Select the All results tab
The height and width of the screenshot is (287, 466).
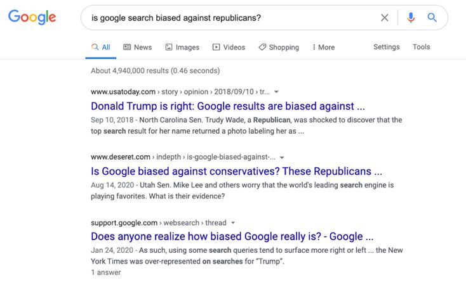click(101, 47)
